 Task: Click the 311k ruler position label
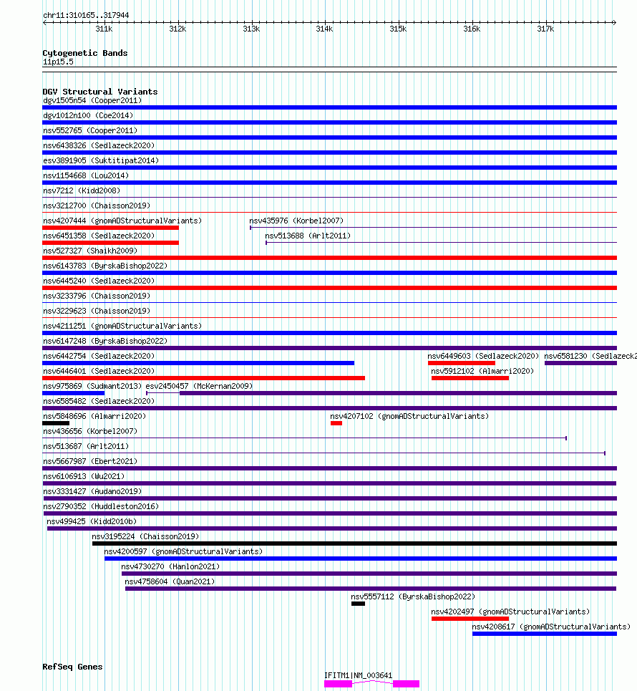104,29
